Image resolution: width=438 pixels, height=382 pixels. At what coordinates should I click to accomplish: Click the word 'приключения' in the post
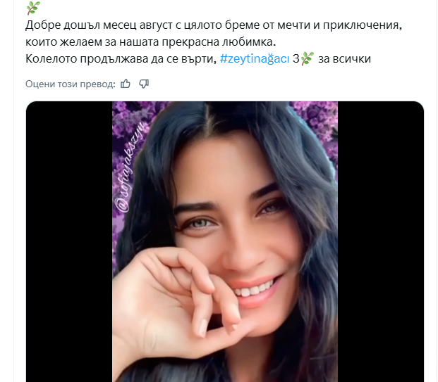tap(363, 25)
